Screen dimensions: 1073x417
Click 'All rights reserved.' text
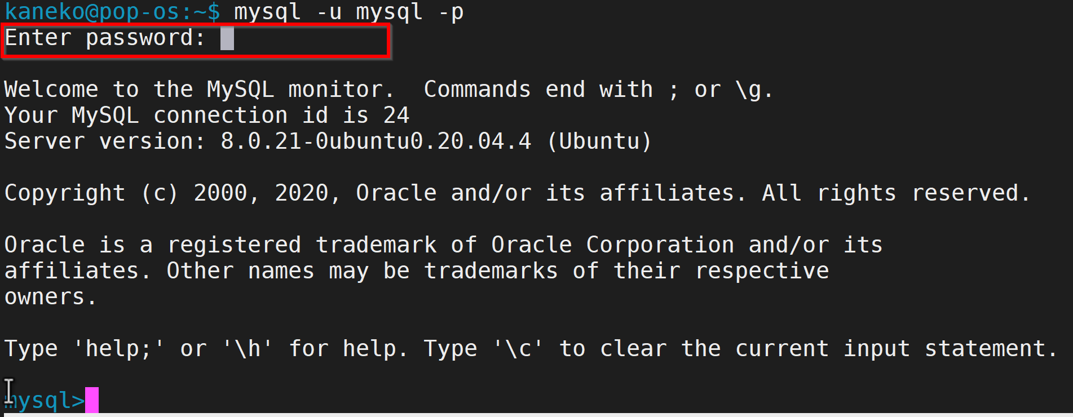896,193
